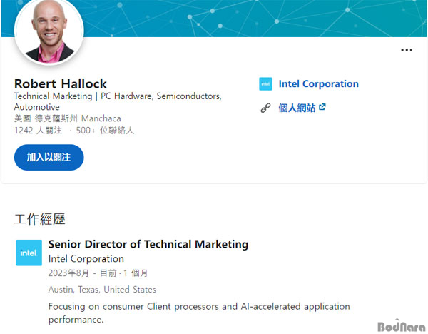Click Intel Corporation under the job title

coord(86,258)
